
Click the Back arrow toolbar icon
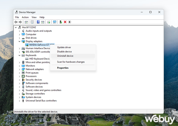[x=16, y=22]
